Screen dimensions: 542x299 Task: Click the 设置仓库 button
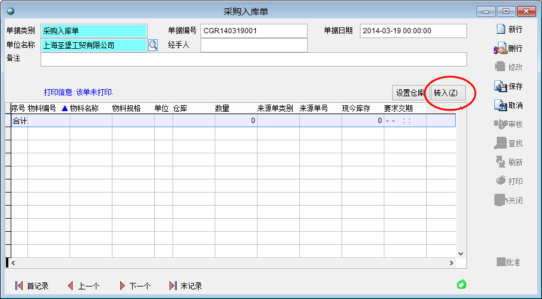tap(410, 93)
